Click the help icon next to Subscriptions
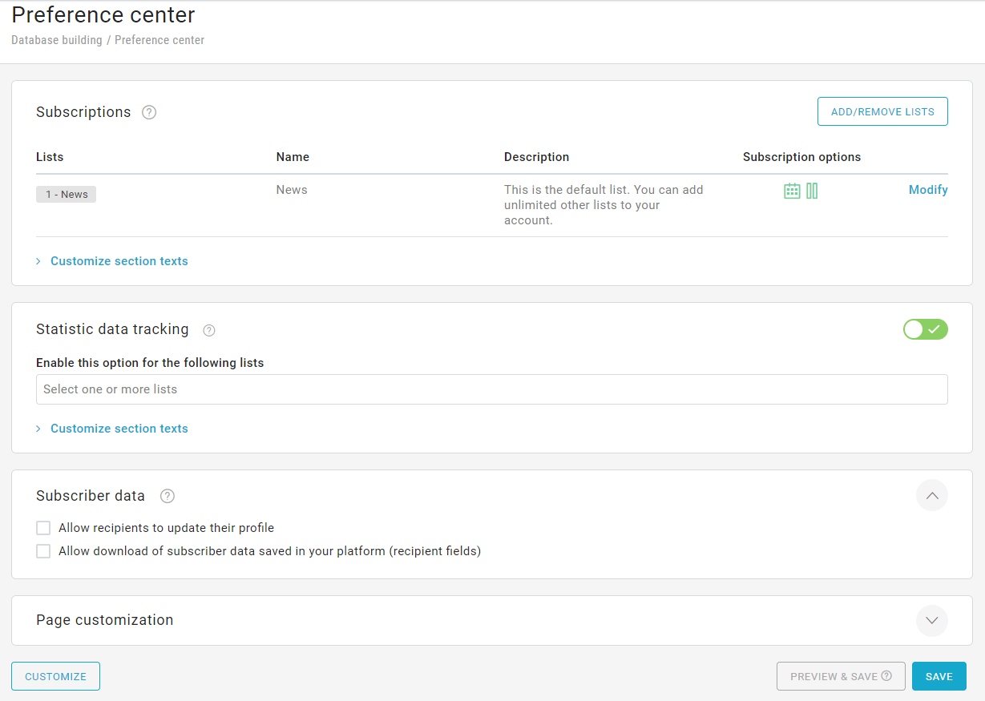 coord(149,112)
